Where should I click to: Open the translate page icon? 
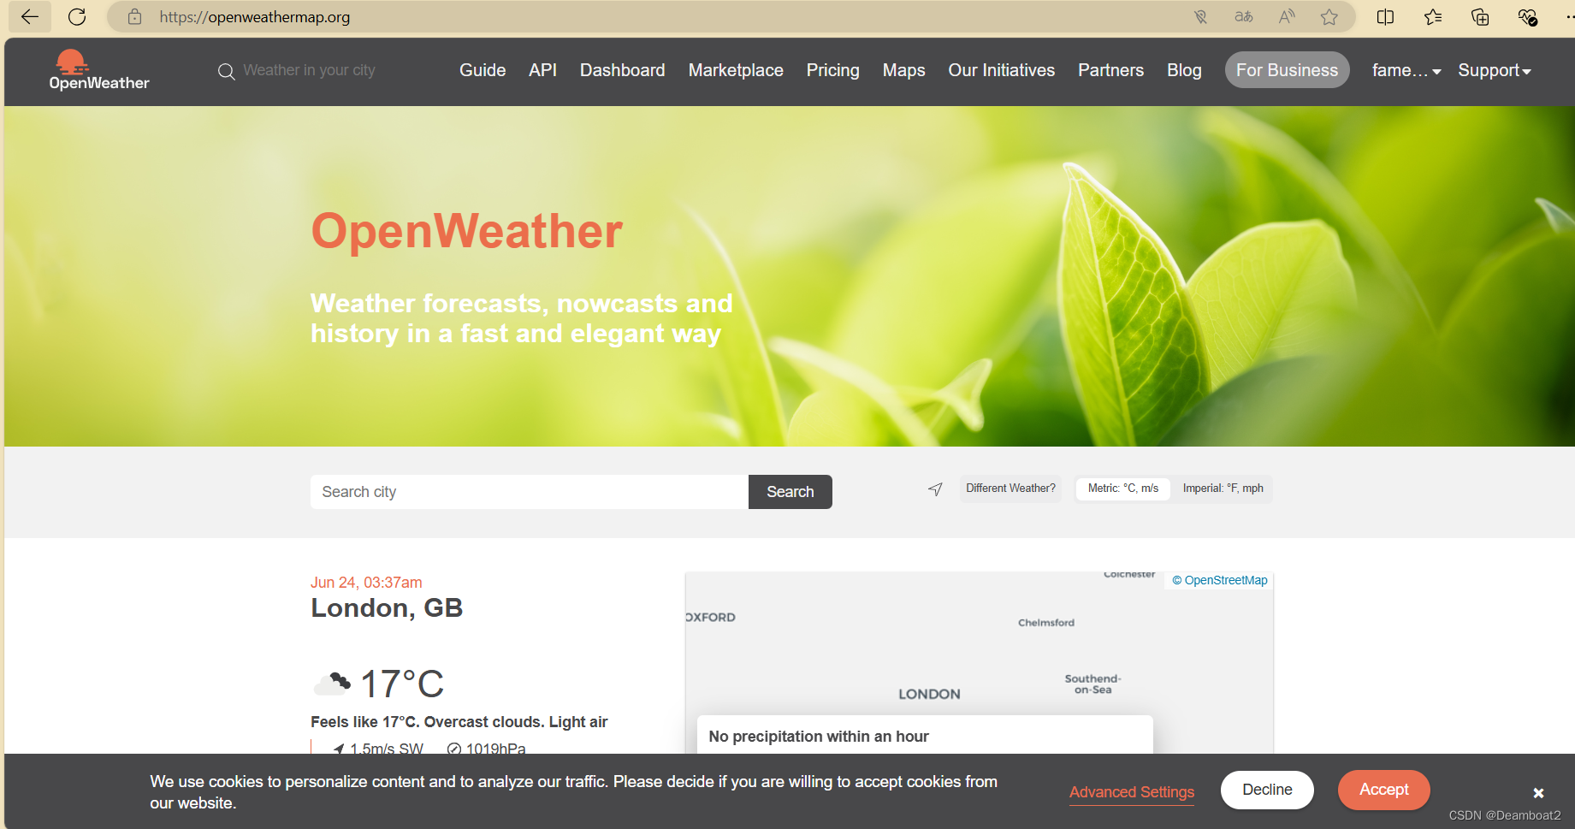click(1244, 17)
